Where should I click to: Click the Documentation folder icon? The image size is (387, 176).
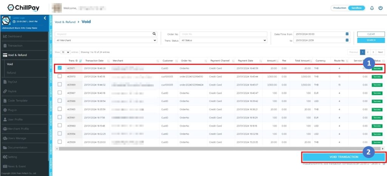(5, 147)
